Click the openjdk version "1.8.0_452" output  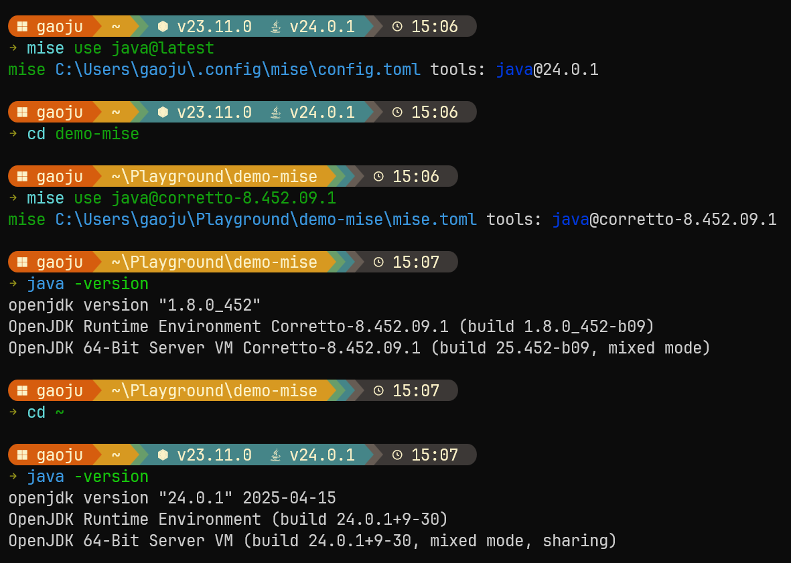coord(135,305)
